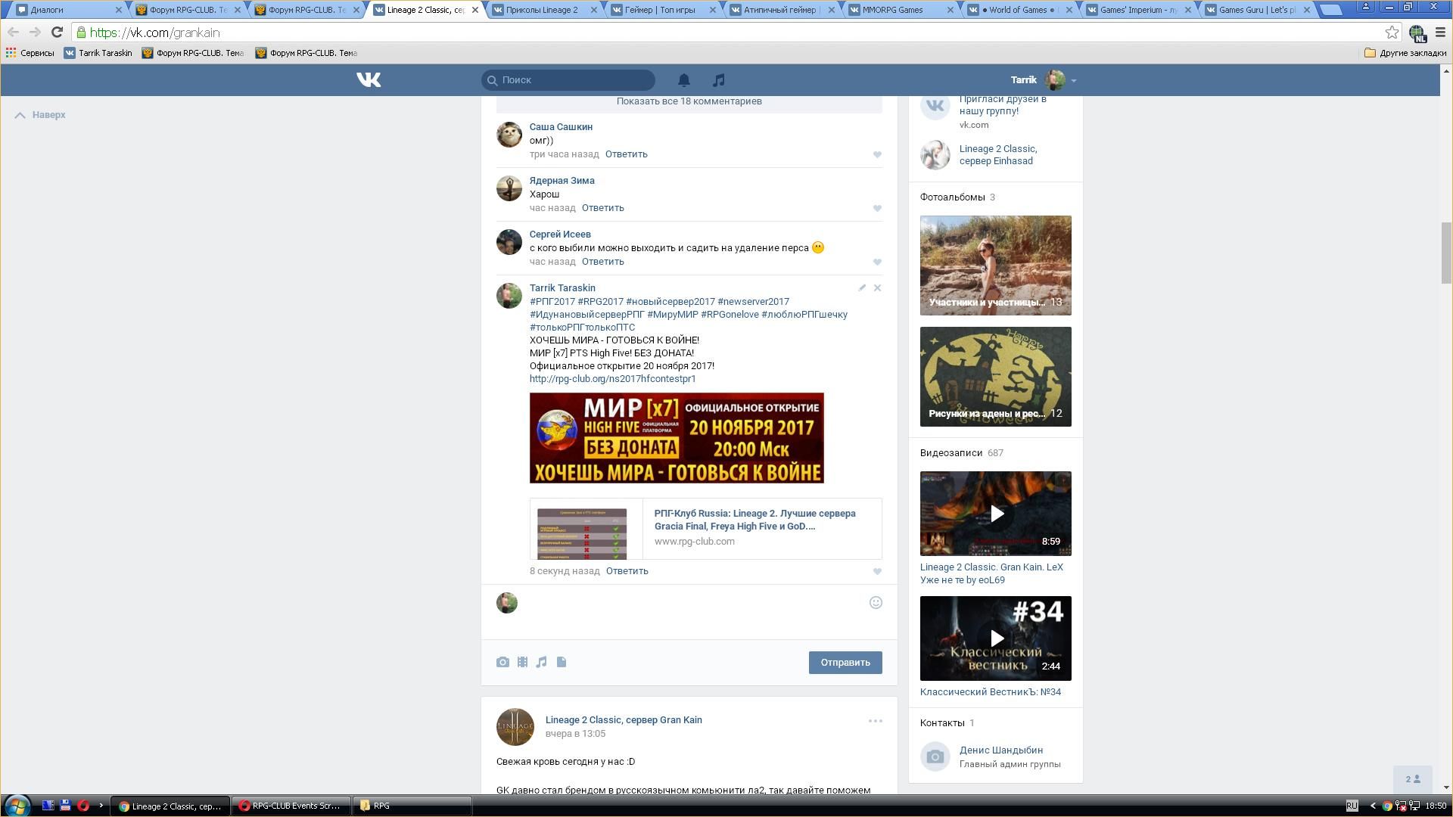Edit Tarrik Taraskin's comment with pencil icon

(861, 288)
